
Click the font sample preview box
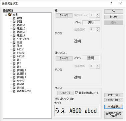pos(77,111)
